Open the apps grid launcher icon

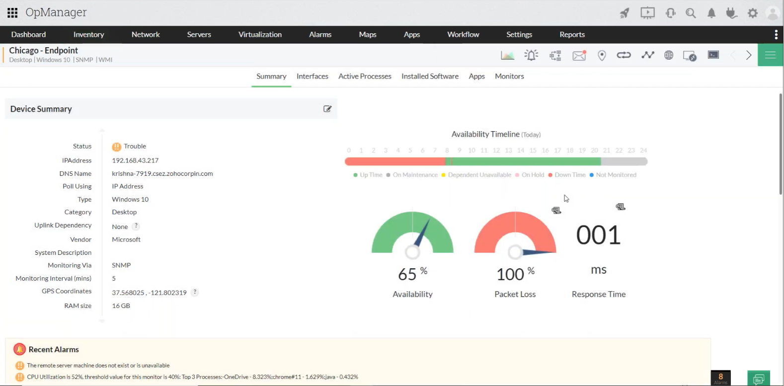tap(12, 12)
